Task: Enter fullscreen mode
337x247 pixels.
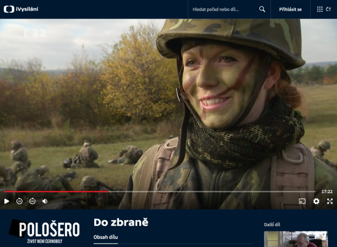Action: (330, 201)
